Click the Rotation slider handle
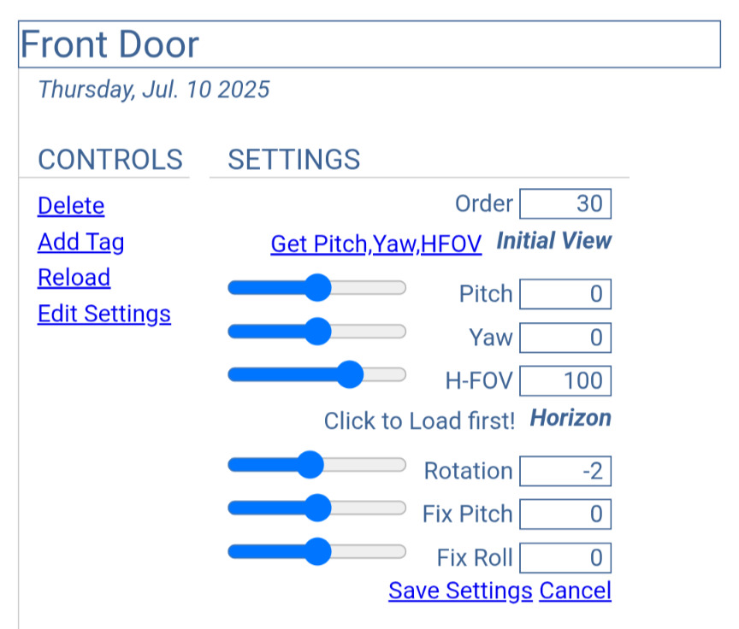739x629 pixels. click(x=310, y=465)
